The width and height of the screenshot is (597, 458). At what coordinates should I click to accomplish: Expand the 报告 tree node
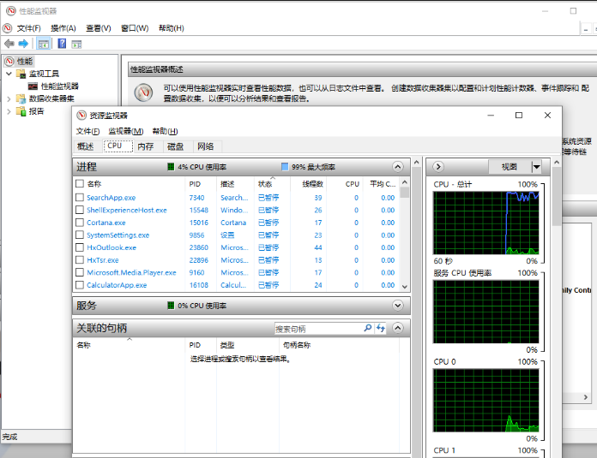click(9, 111)
